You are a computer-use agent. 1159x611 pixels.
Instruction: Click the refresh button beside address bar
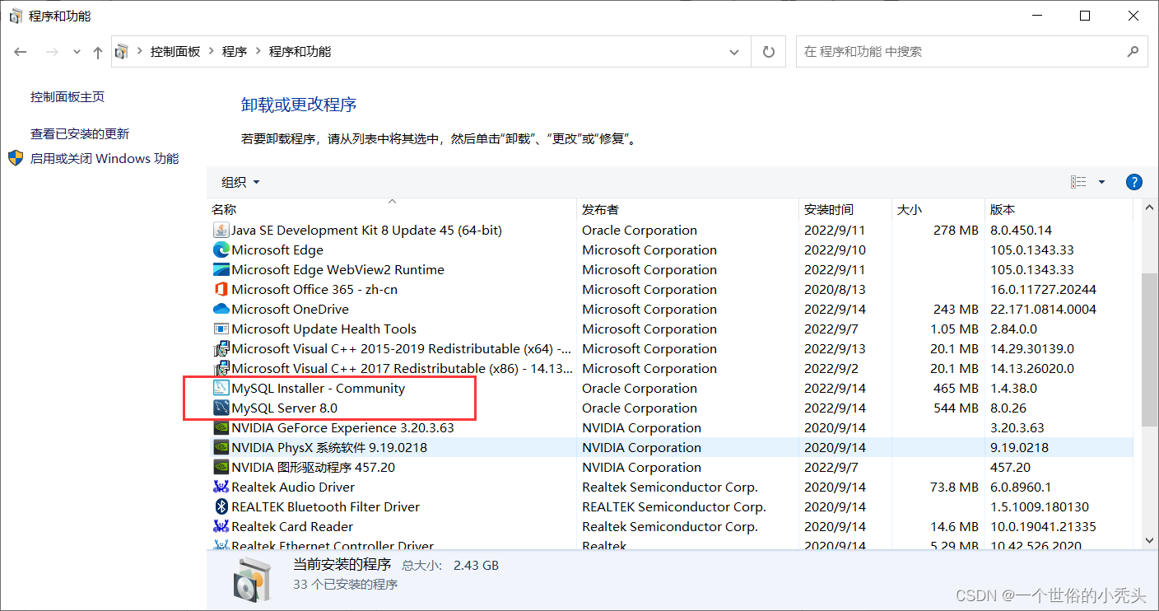[769, 51]
